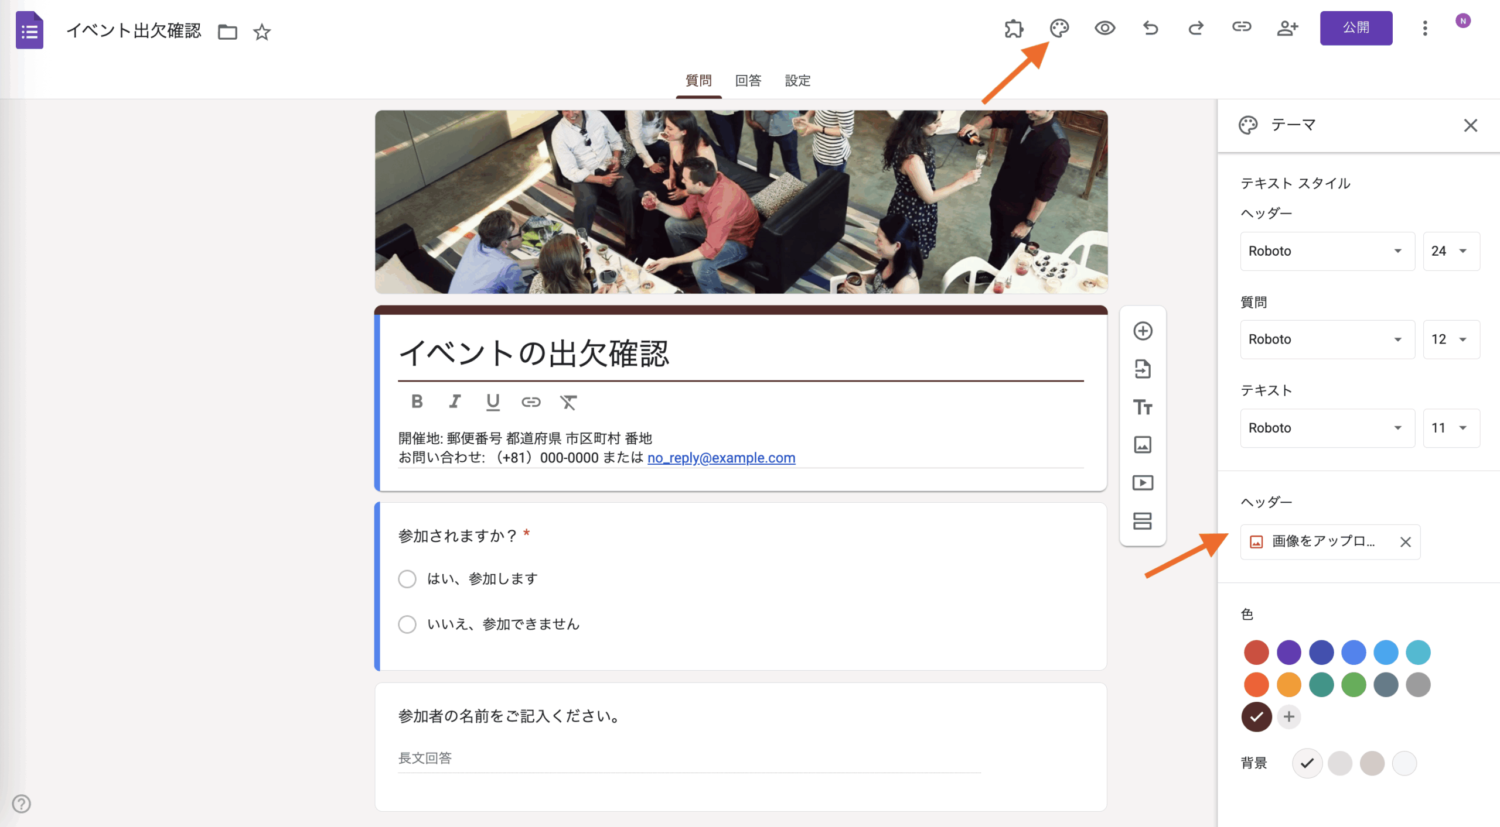This screenshot has width=1500, height=827.
Task: Open the add-ons puzzle icon
Action: point(1014,28)
